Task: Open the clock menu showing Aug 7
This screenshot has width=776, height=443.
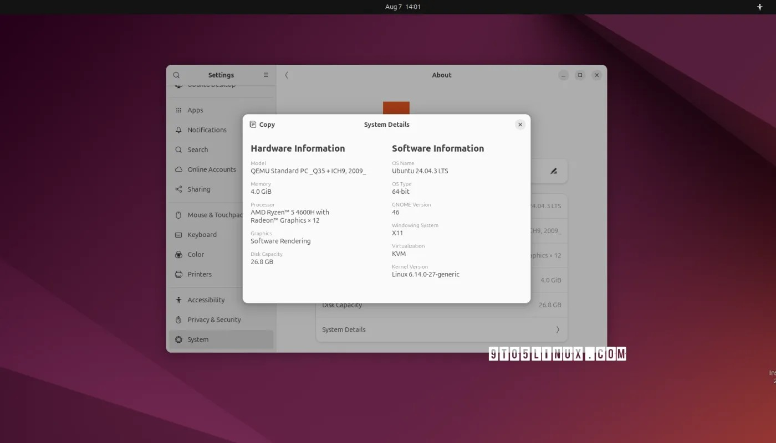Action: [403, 7]
